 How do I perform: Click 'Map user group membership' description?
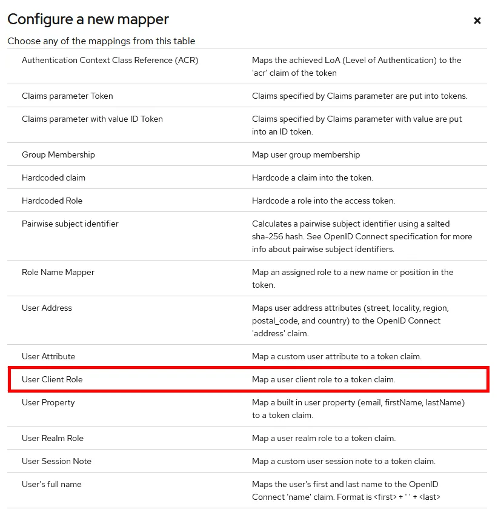(306, 154)
